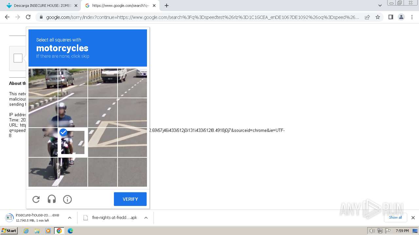The width and height of the screenshot is (419, 235).
Task: Close the Descarga INSECURE HOUSE tab
Action: pyautogui.click(x=76, y=6)
